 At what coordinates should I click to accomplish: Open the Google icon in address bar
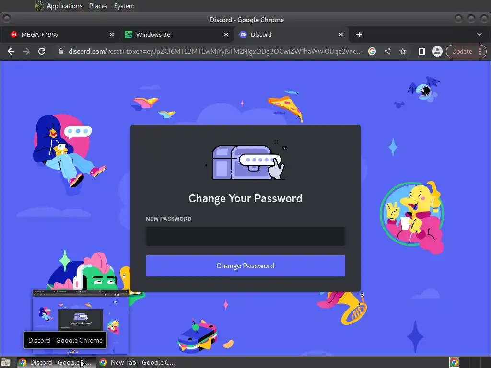click(372, 51)
